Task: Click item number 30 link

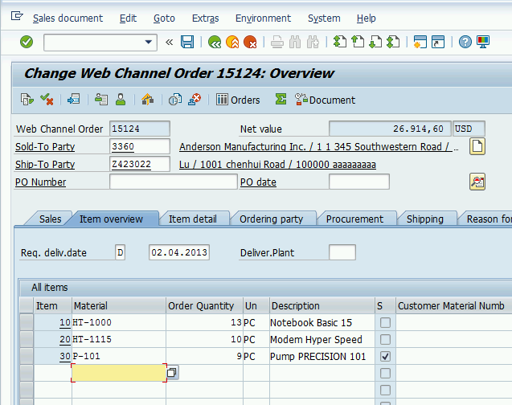Action: (x=65, y=356)
